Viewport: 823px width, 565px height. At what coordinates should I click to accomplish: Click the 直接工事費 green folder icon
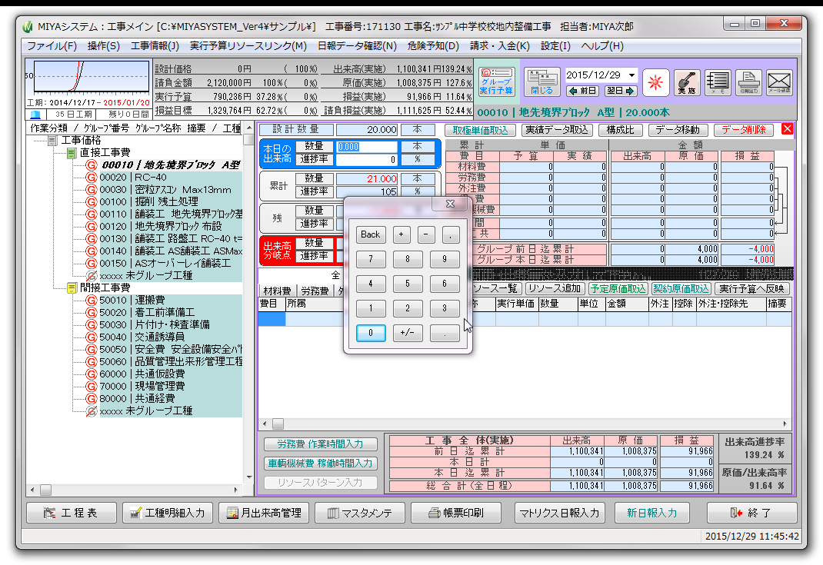[x=72, y=153]
